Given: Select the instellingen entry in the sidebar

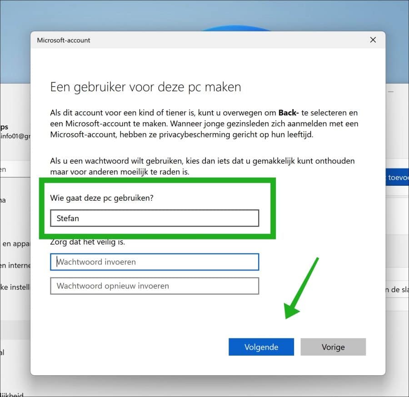Looking at the screenshot, I should point(17,287).
